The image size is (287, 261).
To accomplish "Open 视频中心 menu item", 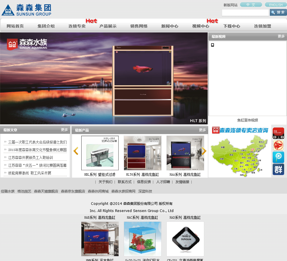I will coord(201,26).
